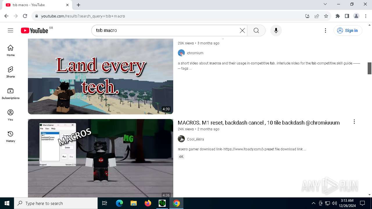Click the address bar URL
The image size is (372, 209).
click(83, 16)
